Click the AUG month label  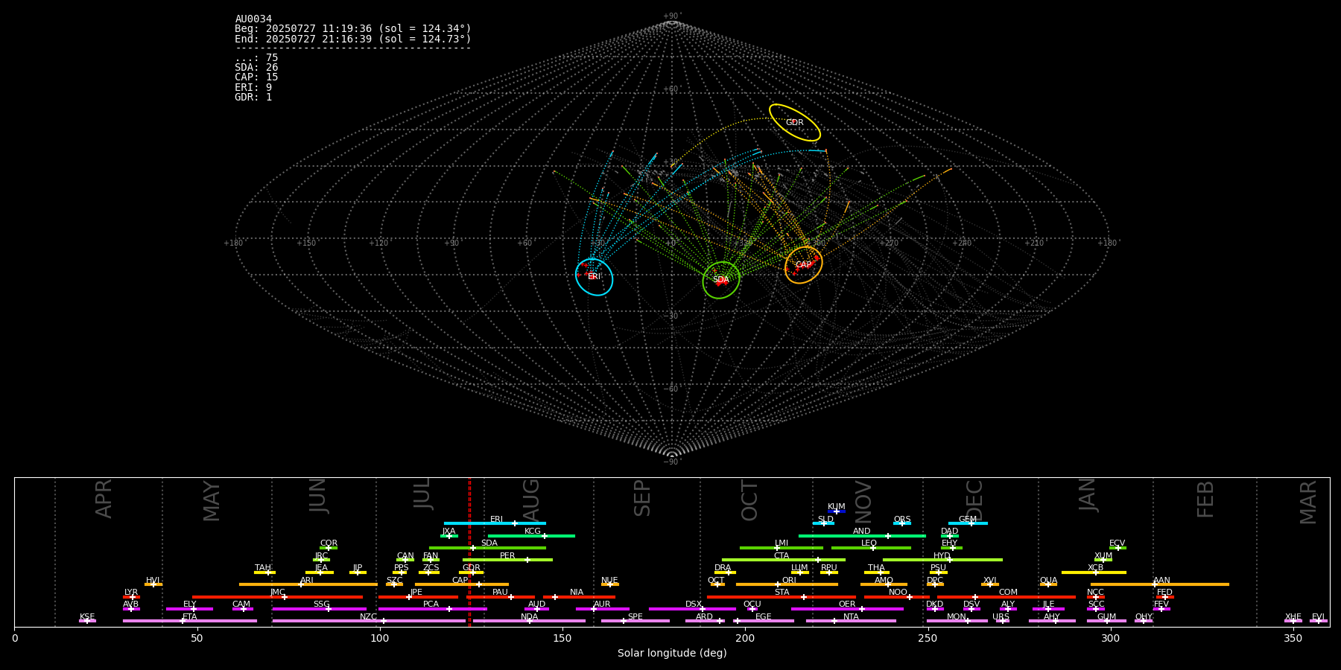[531, 499]
